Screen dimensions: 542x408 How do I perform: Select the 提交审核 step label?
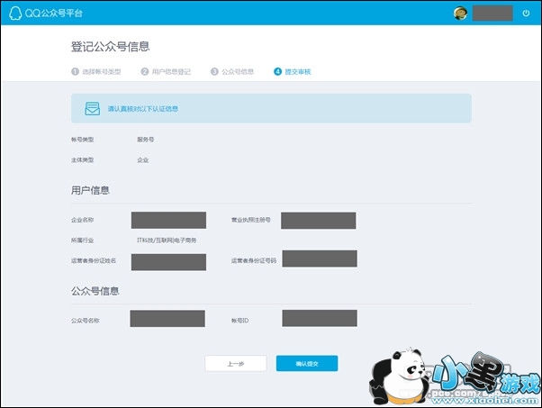298,71
